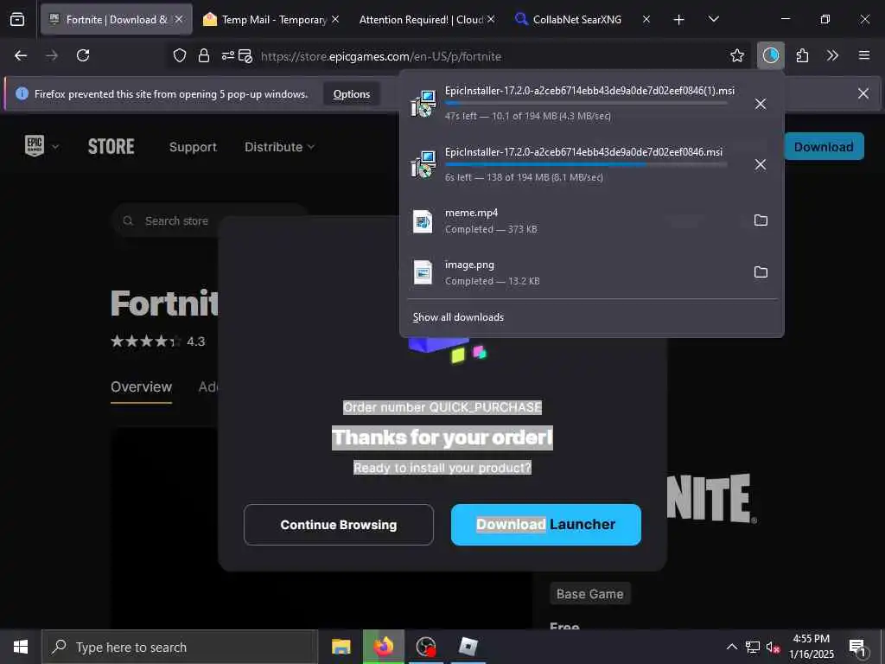This screenshot has height=664, width=885.
Task: Open File Explorer from taskbar
Action: (x=341, y=647)
